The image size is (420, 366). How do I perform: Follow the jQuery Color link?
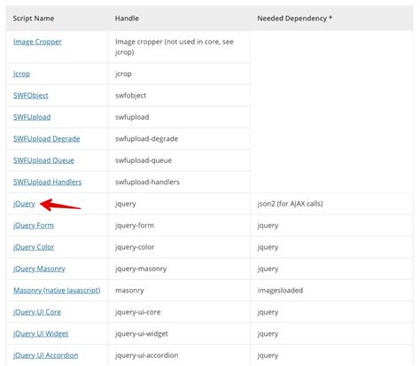34,247
